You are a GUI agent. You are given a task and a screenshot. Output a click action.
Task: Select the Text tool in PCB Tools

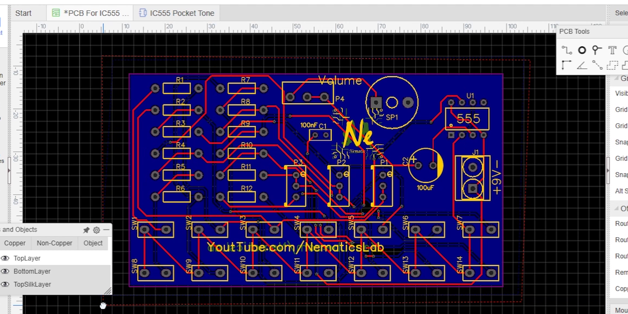click(612, 50)
